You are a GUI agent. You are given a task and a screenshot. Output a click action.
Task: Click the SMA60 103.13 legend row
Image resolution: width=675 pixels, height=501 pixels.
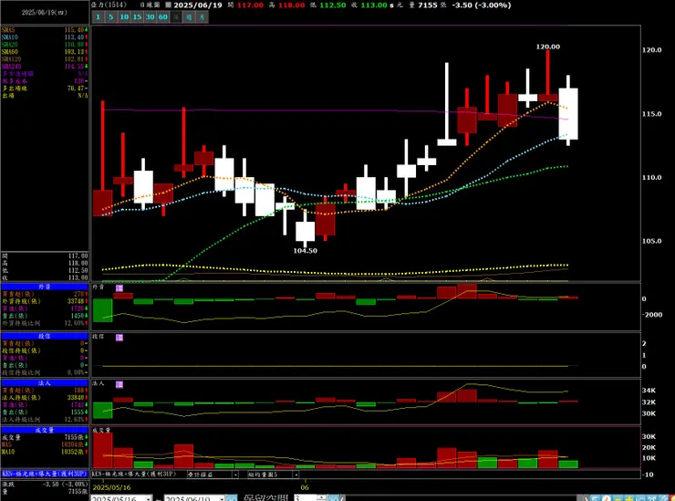45,52
